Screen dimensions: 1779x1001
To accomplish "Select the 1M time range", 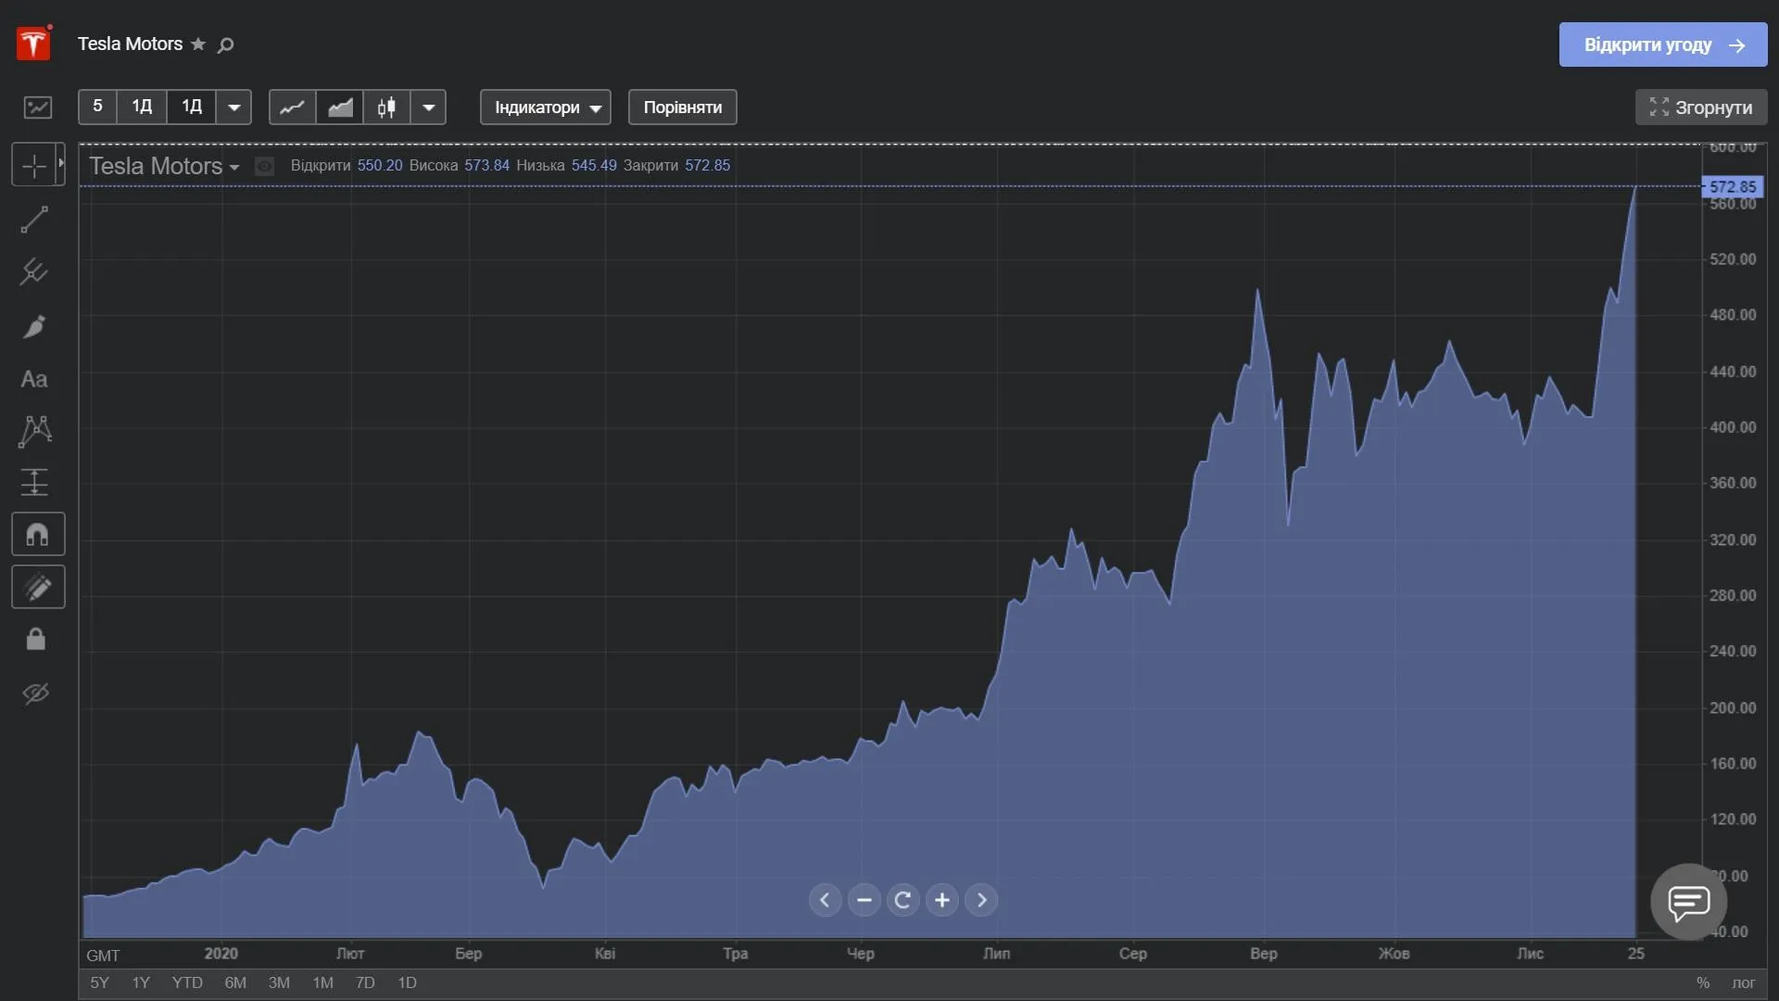I will pyautogui.click(x=322, y=982).
